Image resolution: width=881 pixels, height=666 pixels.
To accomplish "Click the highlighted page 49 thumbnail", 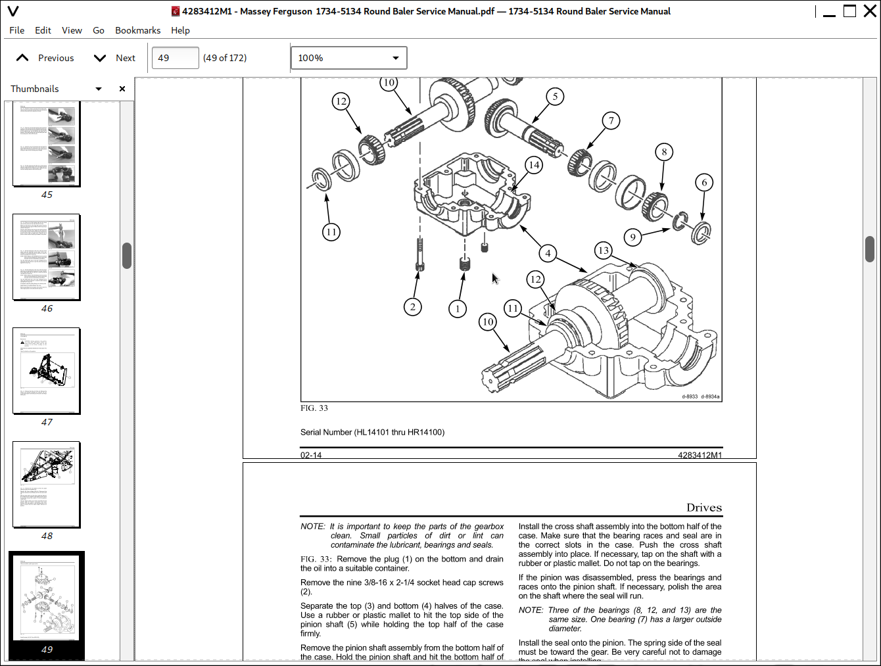I will pos(47,598).
